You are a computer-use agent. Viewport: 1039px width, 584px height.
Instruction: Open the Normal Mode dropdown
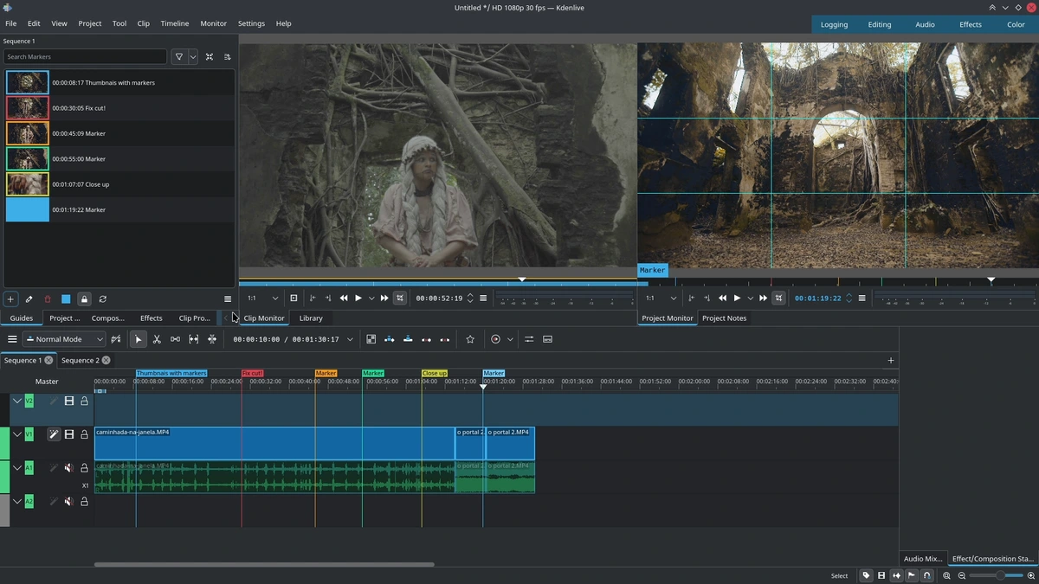(x=63, y=339)
